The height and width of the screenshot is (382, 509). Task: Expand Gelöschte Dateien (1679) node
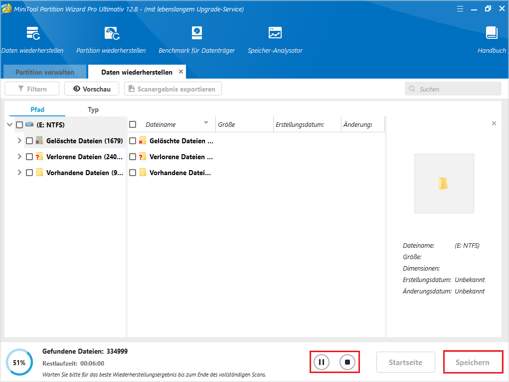[19, 140]
